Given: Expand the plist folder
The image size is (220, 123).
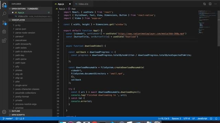Looking at the screenshot, I should (x=30, y=82).
